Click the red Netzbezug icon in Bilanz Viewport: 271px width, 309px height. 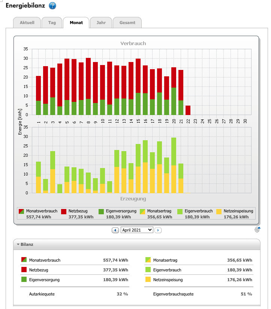[24, 270]
